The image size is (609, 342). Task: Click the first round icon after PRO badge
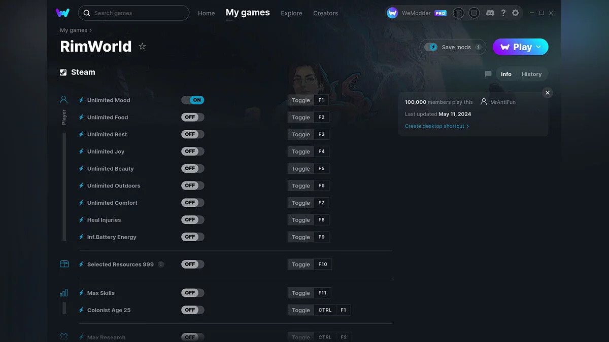click(459, 13)
